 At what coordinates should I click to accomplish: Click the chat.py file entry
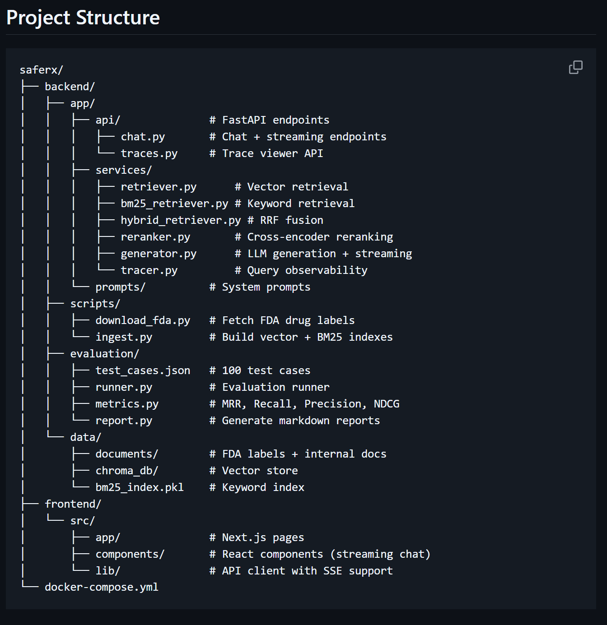143,136
